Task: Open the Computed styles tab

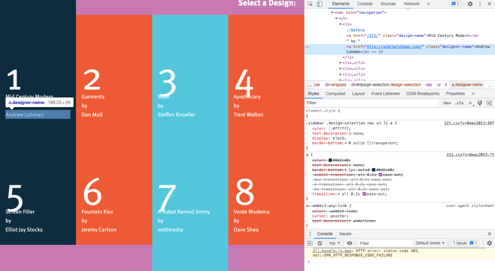Action: (335, 94)
